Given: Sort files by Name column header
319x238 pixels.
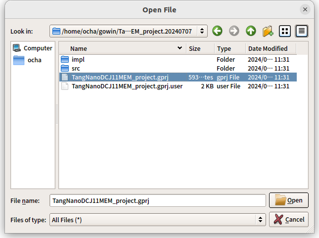Looking at the screenshot, I should [124, 48].
